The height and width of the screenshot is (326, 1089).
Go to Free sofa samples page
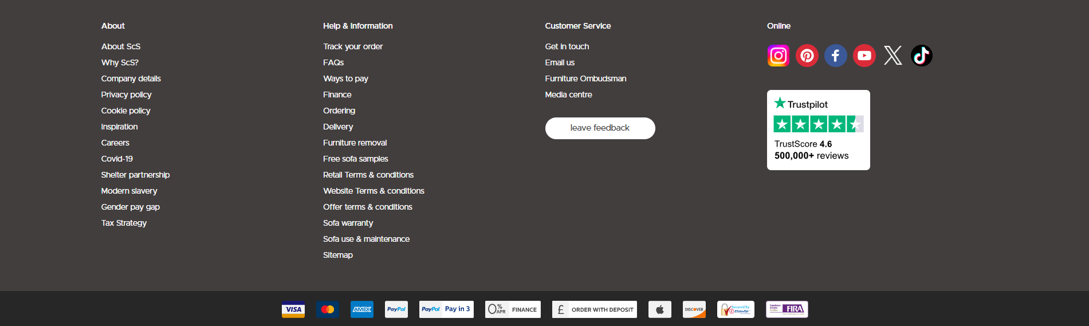[355, 159]
